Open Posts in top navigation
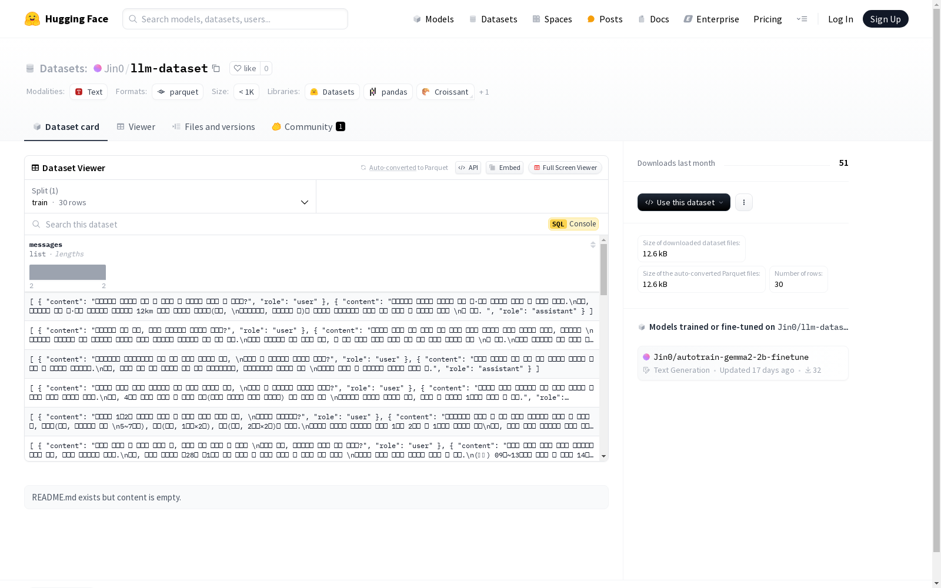The image size is (941, 588). pos(605,19)
